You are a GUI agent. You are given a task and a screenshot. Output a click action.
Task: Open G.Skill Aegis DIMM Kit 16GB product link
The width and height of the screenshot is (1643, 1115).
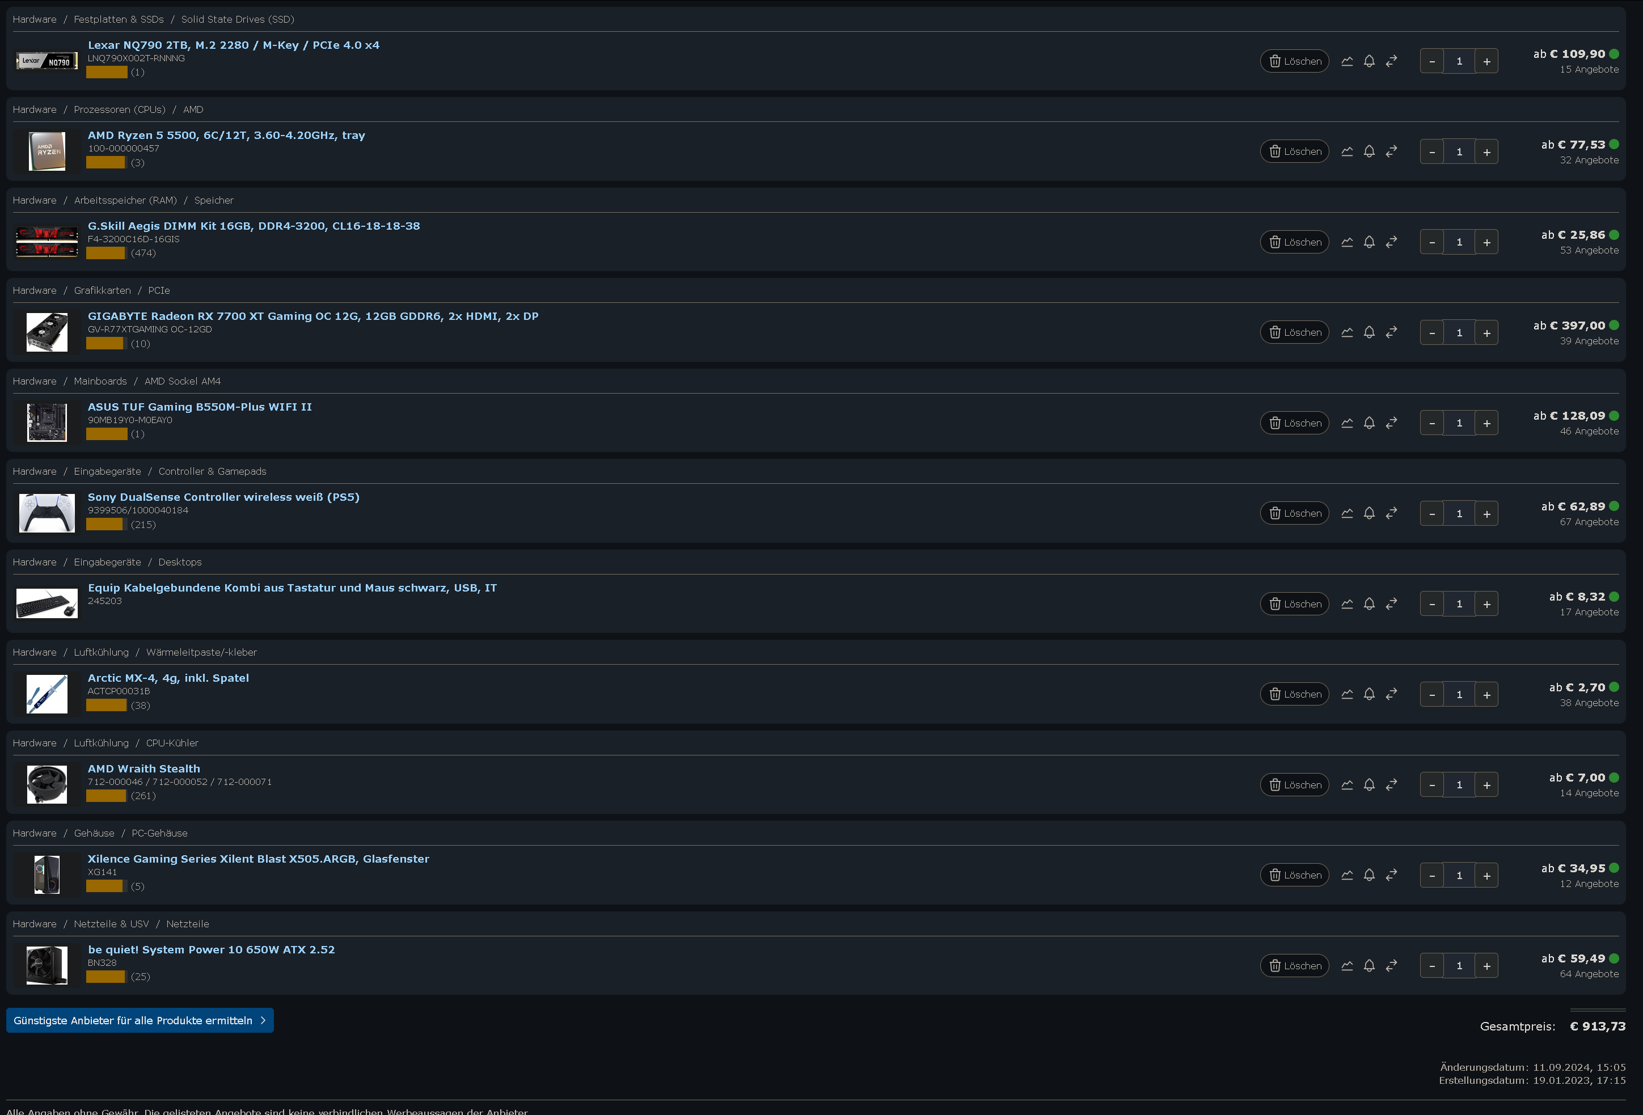click(x=253, y=226)
